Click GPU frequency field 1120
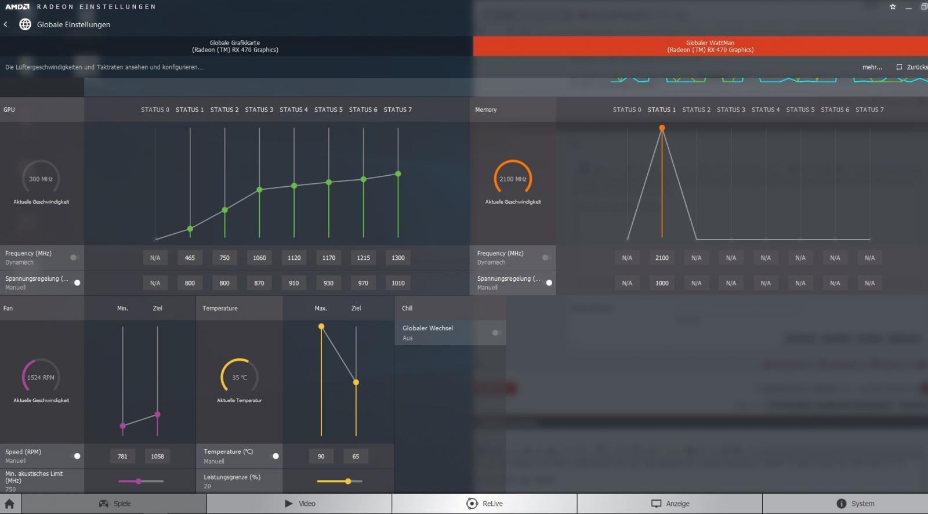This screenshot has width=928, height=514. [294, 258]
